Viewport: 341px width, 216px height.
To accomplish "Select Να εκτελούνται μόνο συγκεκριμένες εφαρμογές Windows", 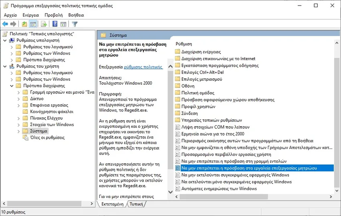I will coord(237,182).
